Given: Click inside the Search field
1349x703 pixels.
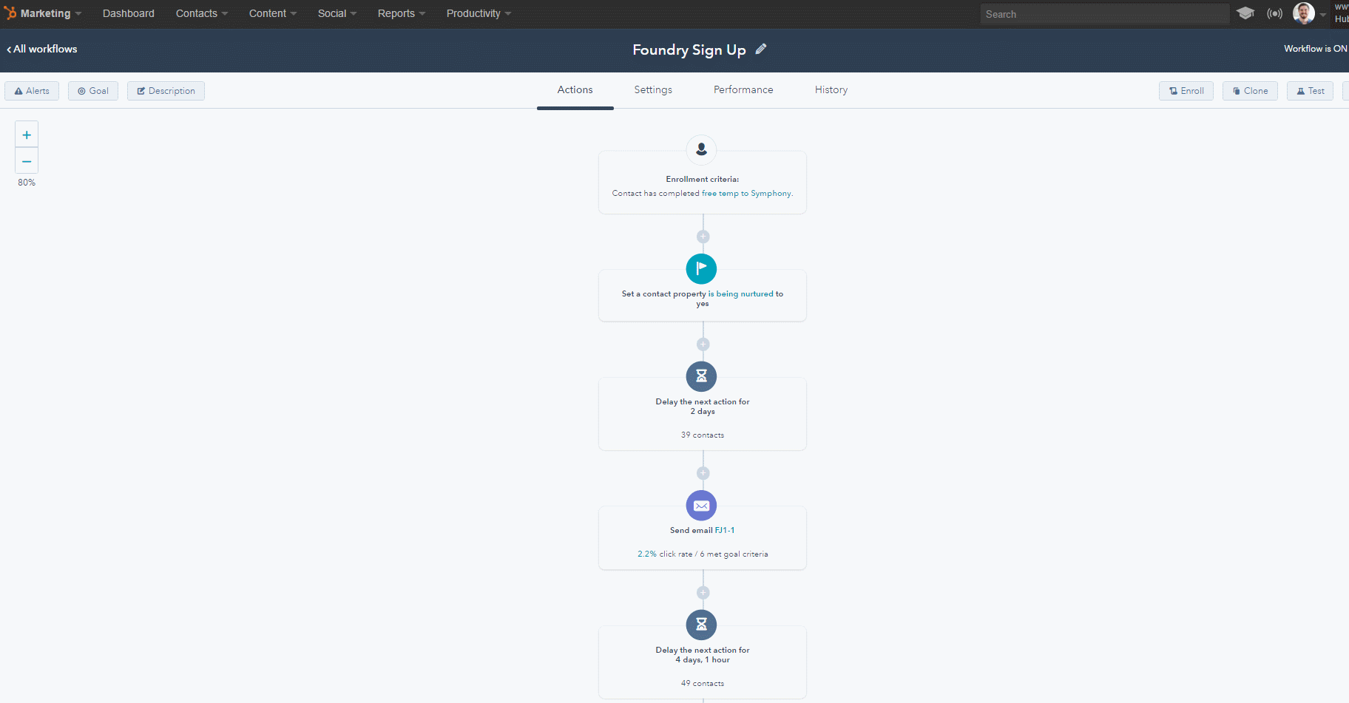Looking at the screenshot, I should click(x=1104, y=13).
